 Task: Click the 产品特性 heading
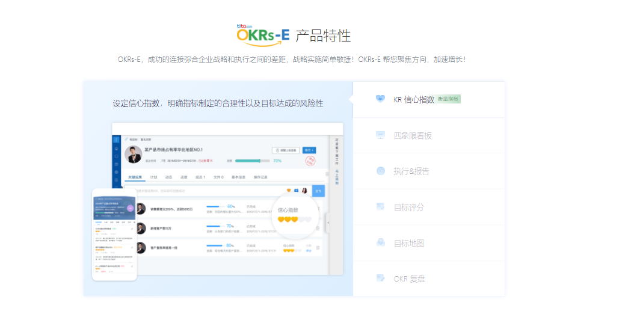(323, 36)
